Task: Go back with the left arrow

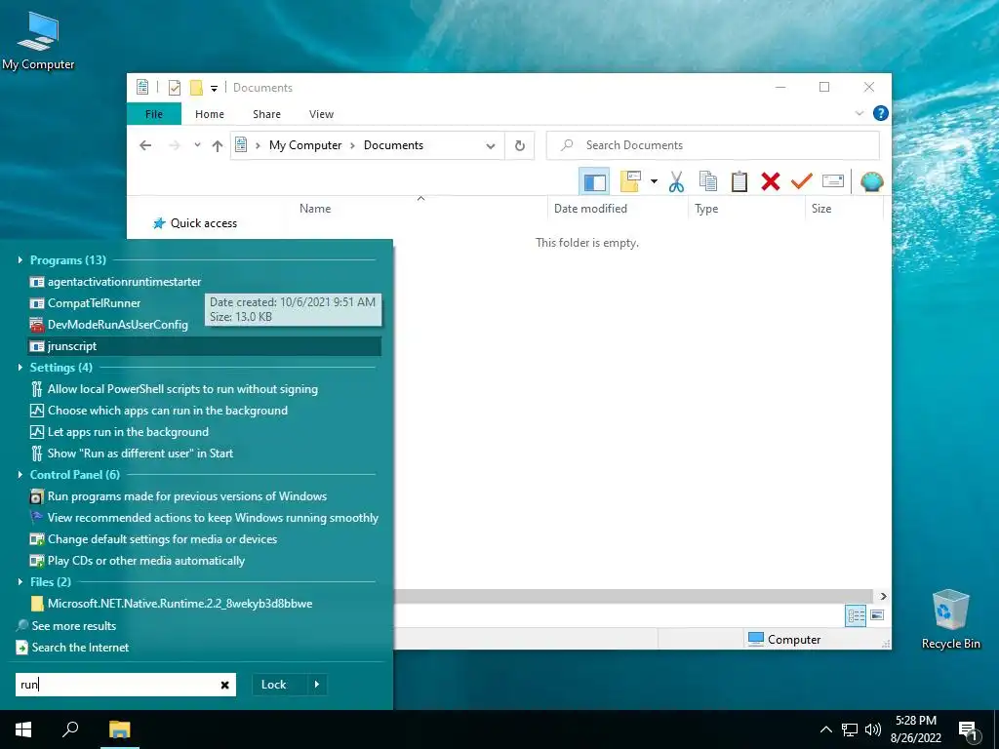Action: (145, 145)
